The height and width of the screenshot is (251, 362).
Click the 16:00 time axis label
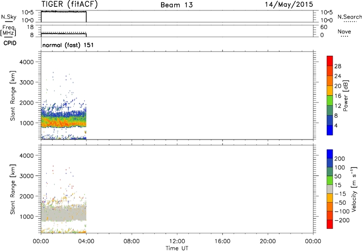pyautogui.click(x=222, y=241)
